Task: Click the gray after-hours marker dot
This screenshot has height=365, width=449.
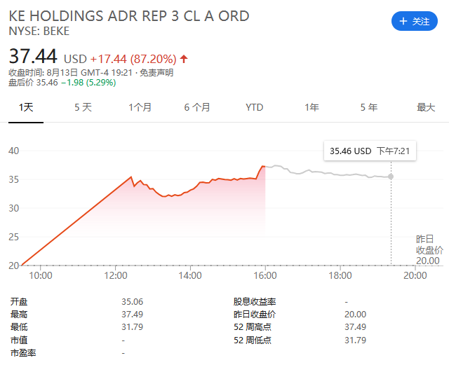Action: pyautogui.click(x=391, y=177)
